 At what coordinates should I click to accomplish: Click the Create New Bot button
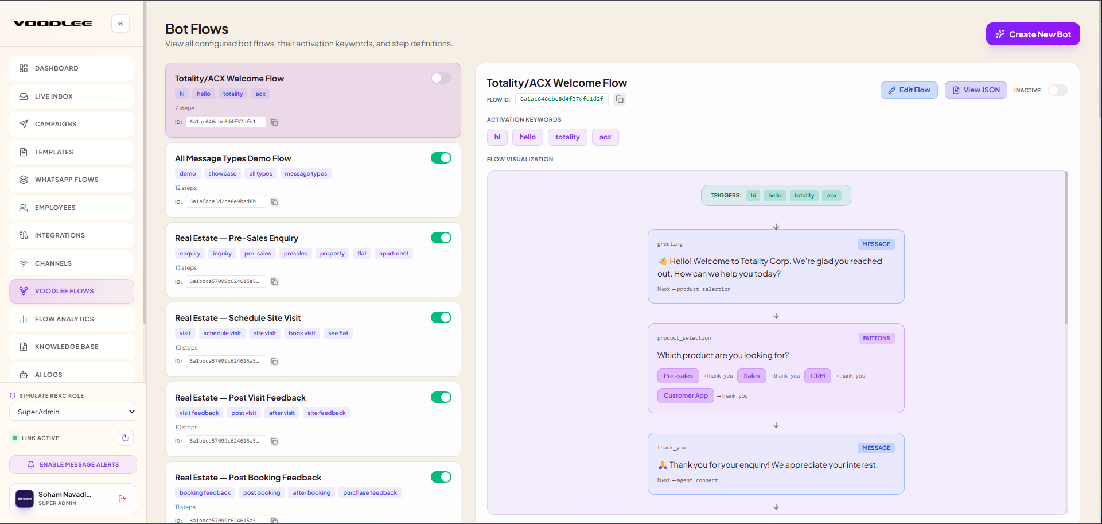(1033, 34)
